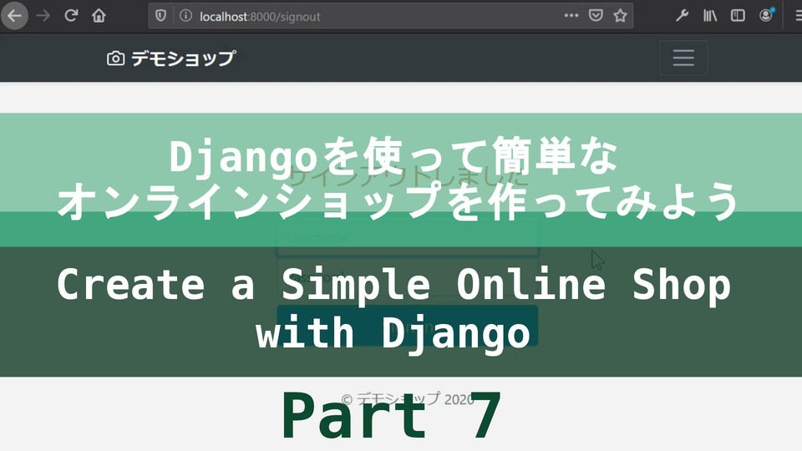This screenshot has height=451, width=802.
Task: Open the Firefox application menu
Action: (x=797, y=16)
